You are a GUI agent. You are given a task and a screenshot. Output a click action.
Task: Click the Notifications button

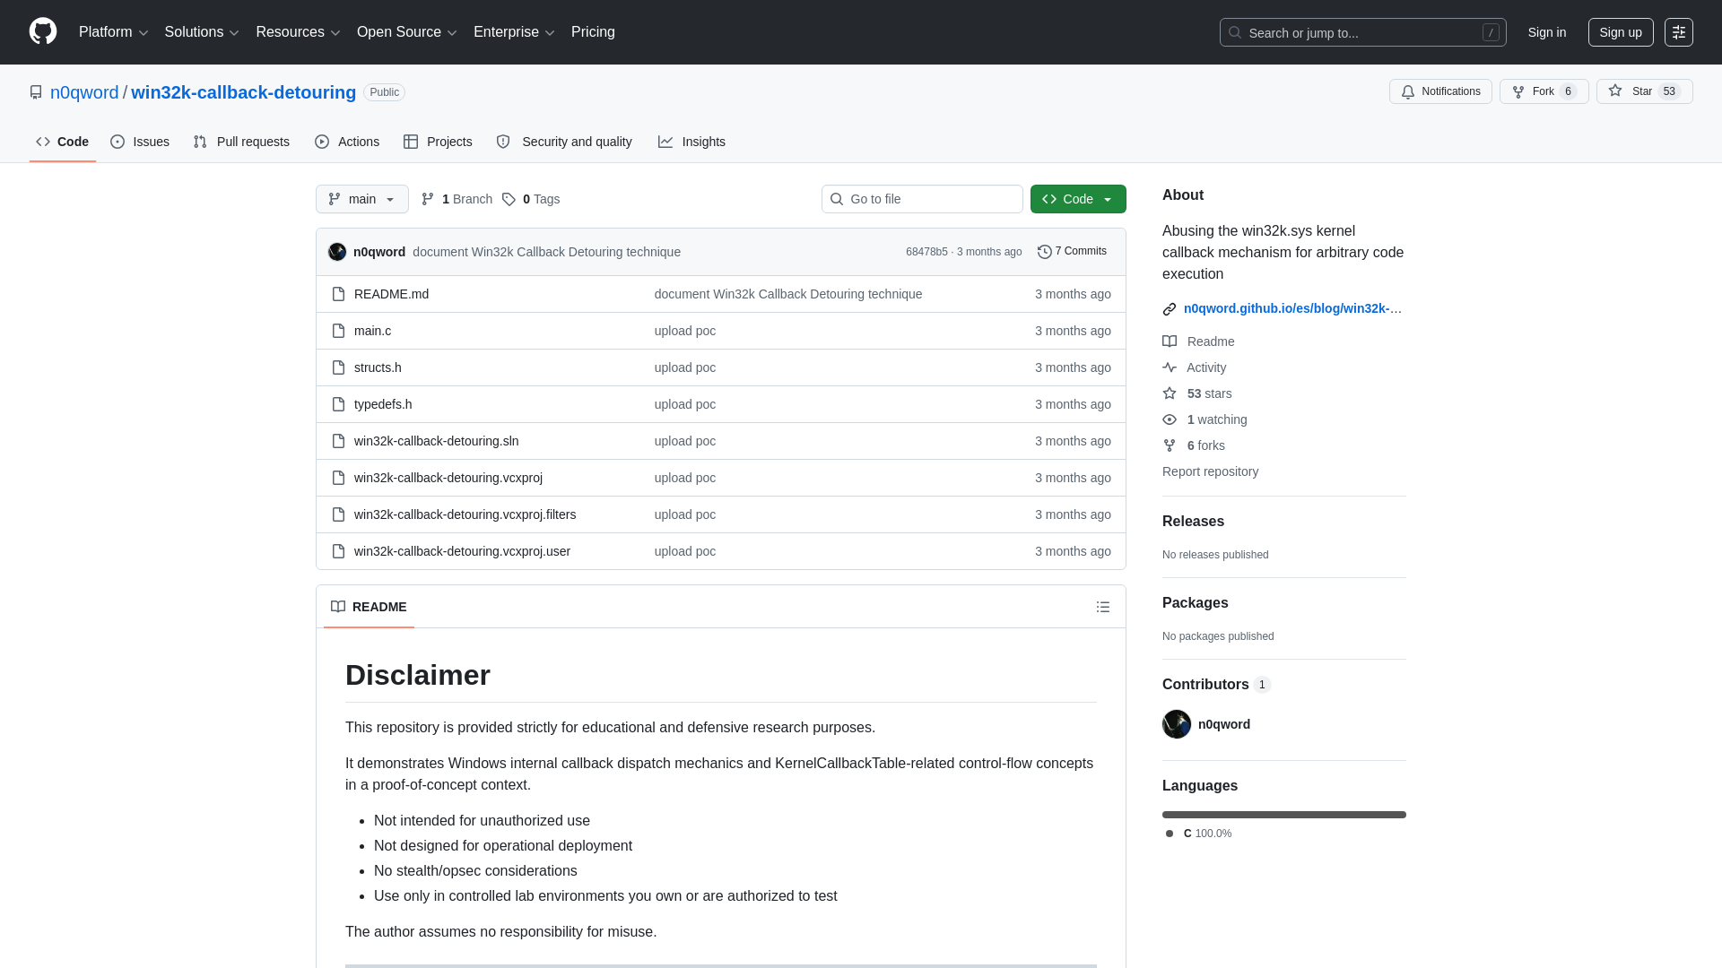[x=1440, y=91]
